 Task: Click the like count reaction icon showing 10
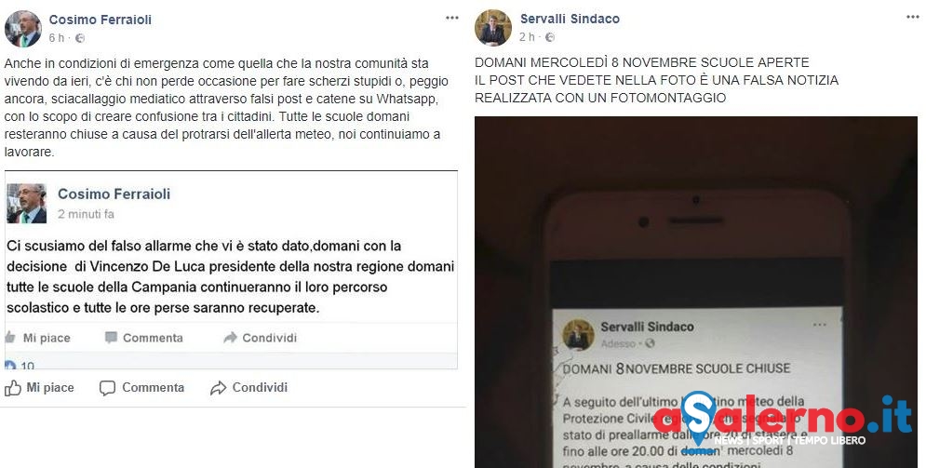click(10, 366)
